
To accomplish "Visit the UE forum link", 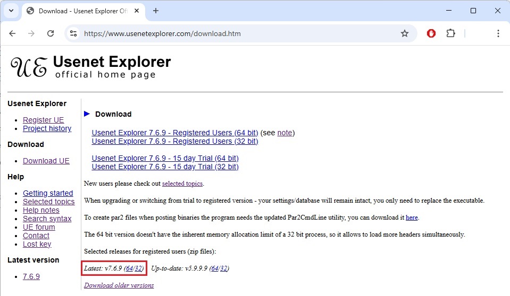I will 39,227.
